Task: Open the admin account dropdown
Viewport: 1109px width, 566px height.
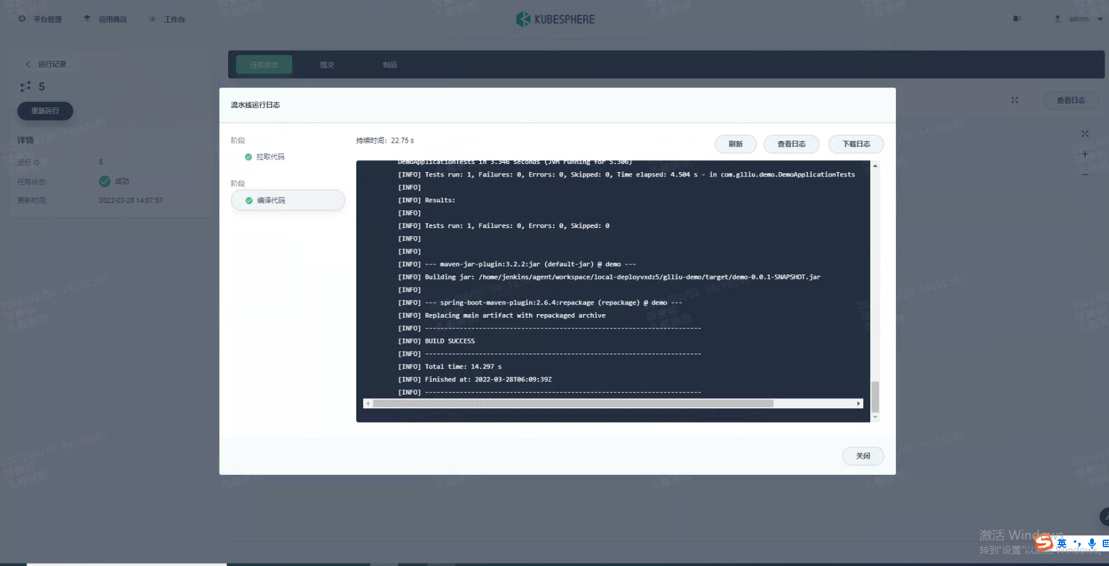Action: (x=1078, y=19)
